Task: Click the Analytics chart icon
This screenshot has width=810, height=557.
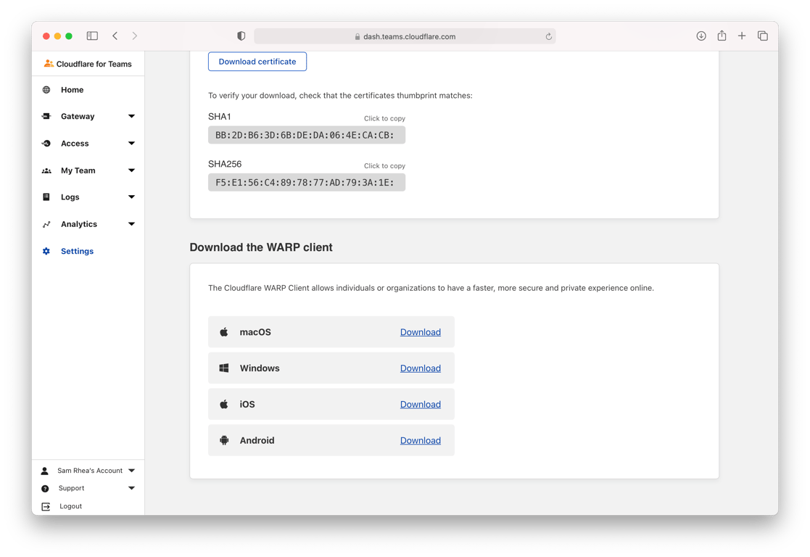Action: 46,224
